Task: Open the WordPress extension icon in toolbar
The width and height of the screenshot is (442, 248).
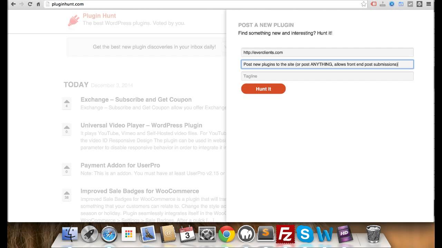Action: [x=419, y=4]
